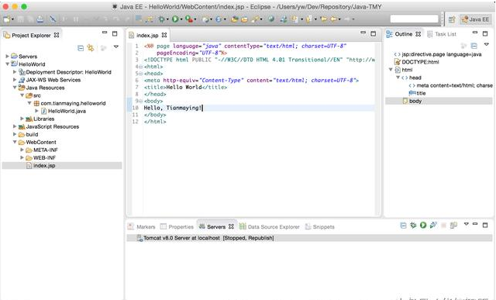Image resolution: width=496 pixels, height=300 pixels.
Task: Select the build folder in project tree
Action: pos(32,134)
